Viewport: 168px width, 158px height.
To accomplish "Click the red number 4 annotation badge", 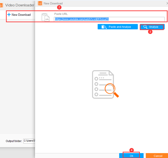I will pos(132,150).
